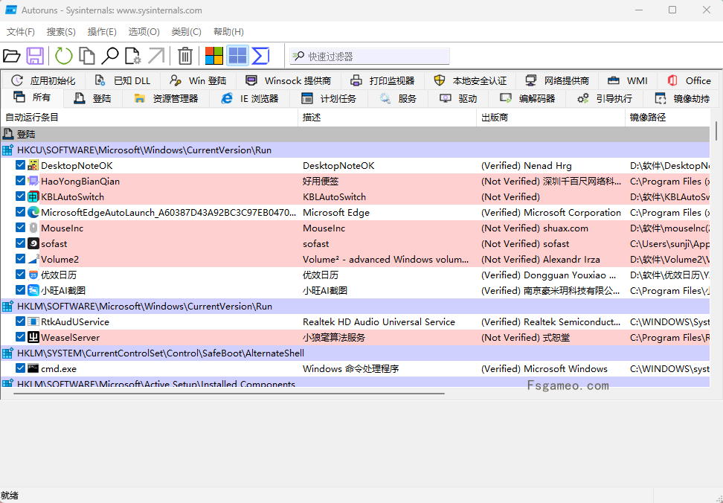Click the registry icon of HKCU Run key
This screenshot has height=503, width=723.
coord(8,150)
